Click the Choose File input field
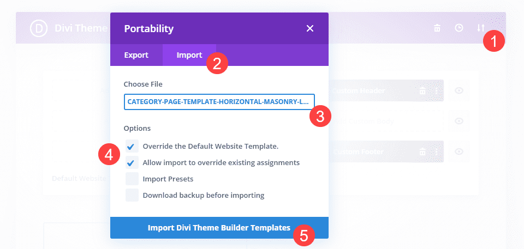524x249 pixels. tap(219, 101)
